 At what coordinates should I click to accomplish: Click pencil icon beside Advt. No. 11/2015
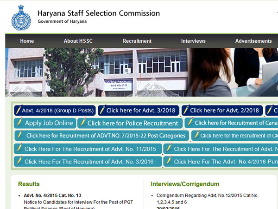(x=19, y=148)
